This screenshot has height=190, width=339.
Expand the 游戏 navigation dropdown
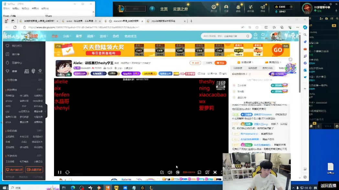pos(104,36)
